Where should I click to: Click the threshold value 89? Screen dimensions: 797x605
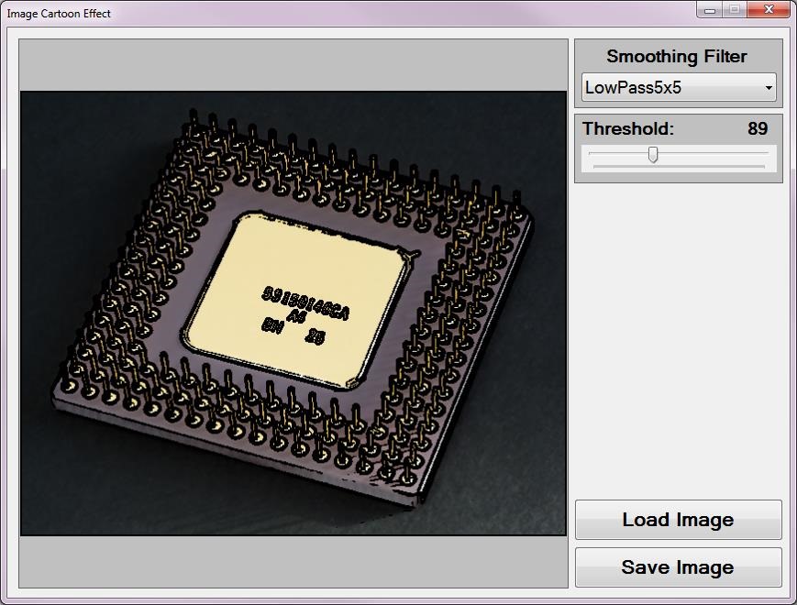(757, 129)
